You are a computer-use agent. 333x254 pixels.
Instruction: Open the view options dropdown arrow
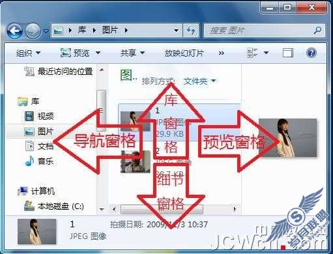[266, 53]
